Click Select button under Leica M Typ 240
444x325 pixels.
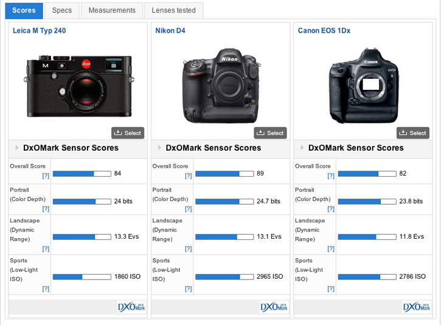128,133
